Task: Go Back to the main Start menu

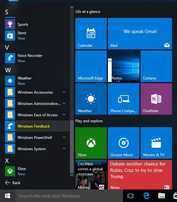Action: click(x=13, y=183)
